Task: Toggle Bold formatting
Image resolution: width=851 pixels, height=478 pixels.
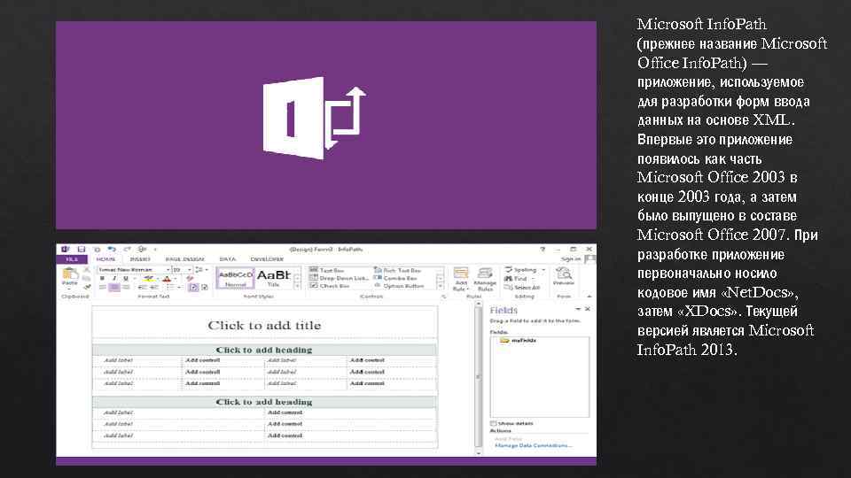Action: (102, 278)
